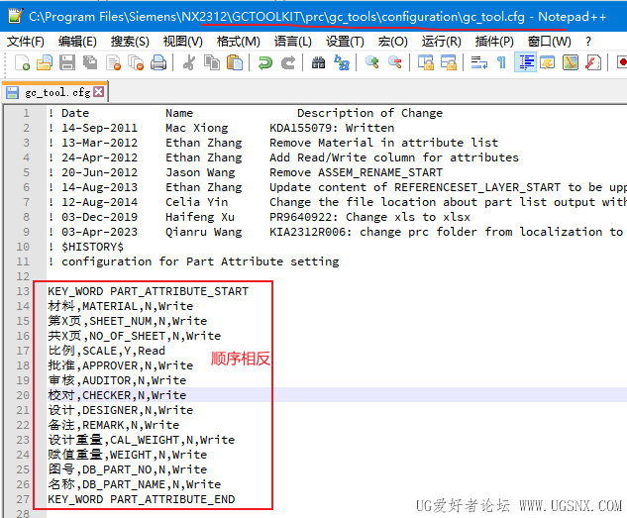Viewport: 627px width, 518px height.
Task: Click the Paste clipboard icon
Action: (x=235, y=62)
